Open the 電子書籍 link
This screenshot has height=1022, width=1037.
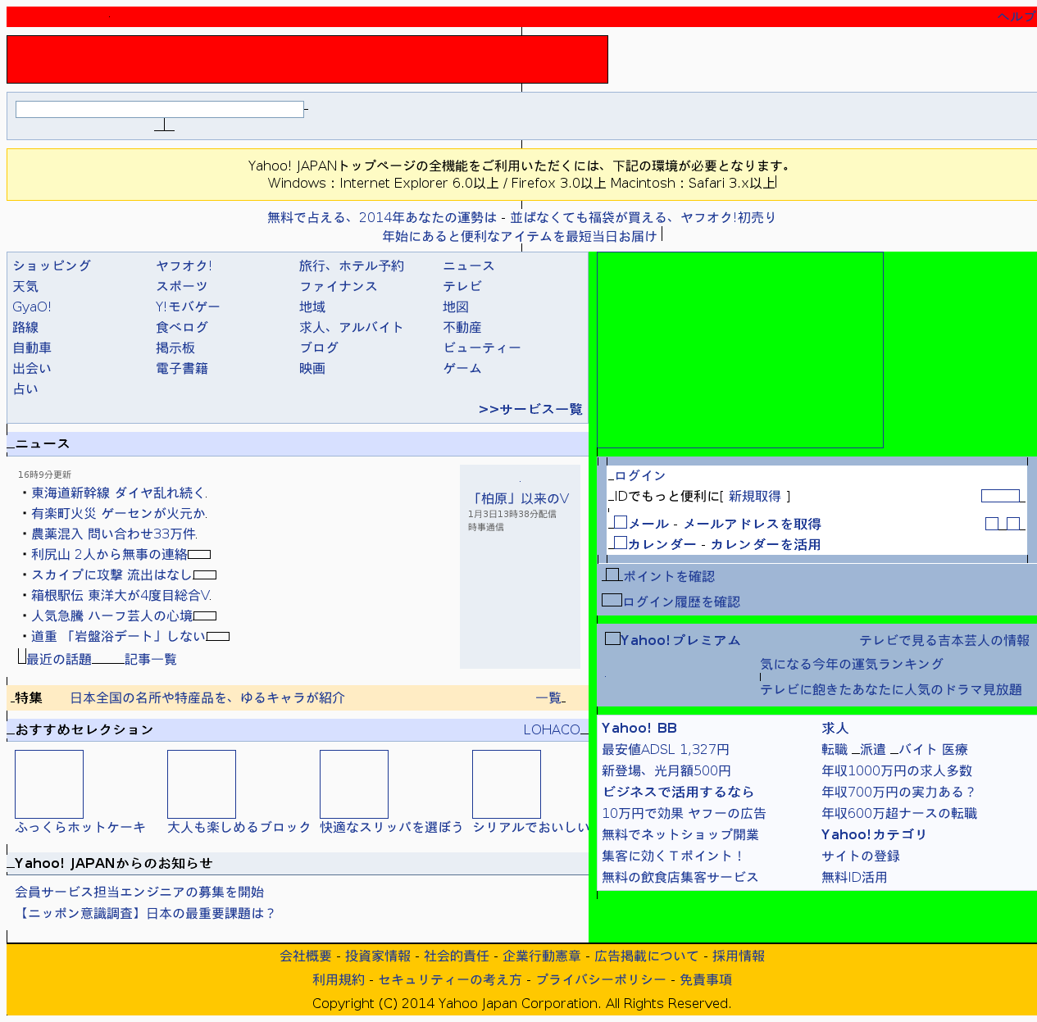(182, 368)
